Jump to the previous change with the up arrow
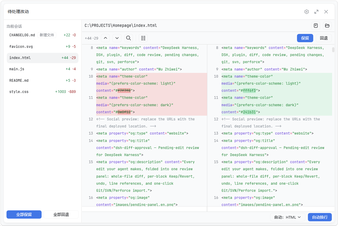This screenshot has height=226, width=338. pyautogui.click(x=105, y=38)
